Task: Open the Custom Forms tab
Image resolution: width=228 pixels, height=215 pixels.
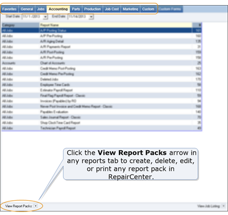Action: [170, 9]
